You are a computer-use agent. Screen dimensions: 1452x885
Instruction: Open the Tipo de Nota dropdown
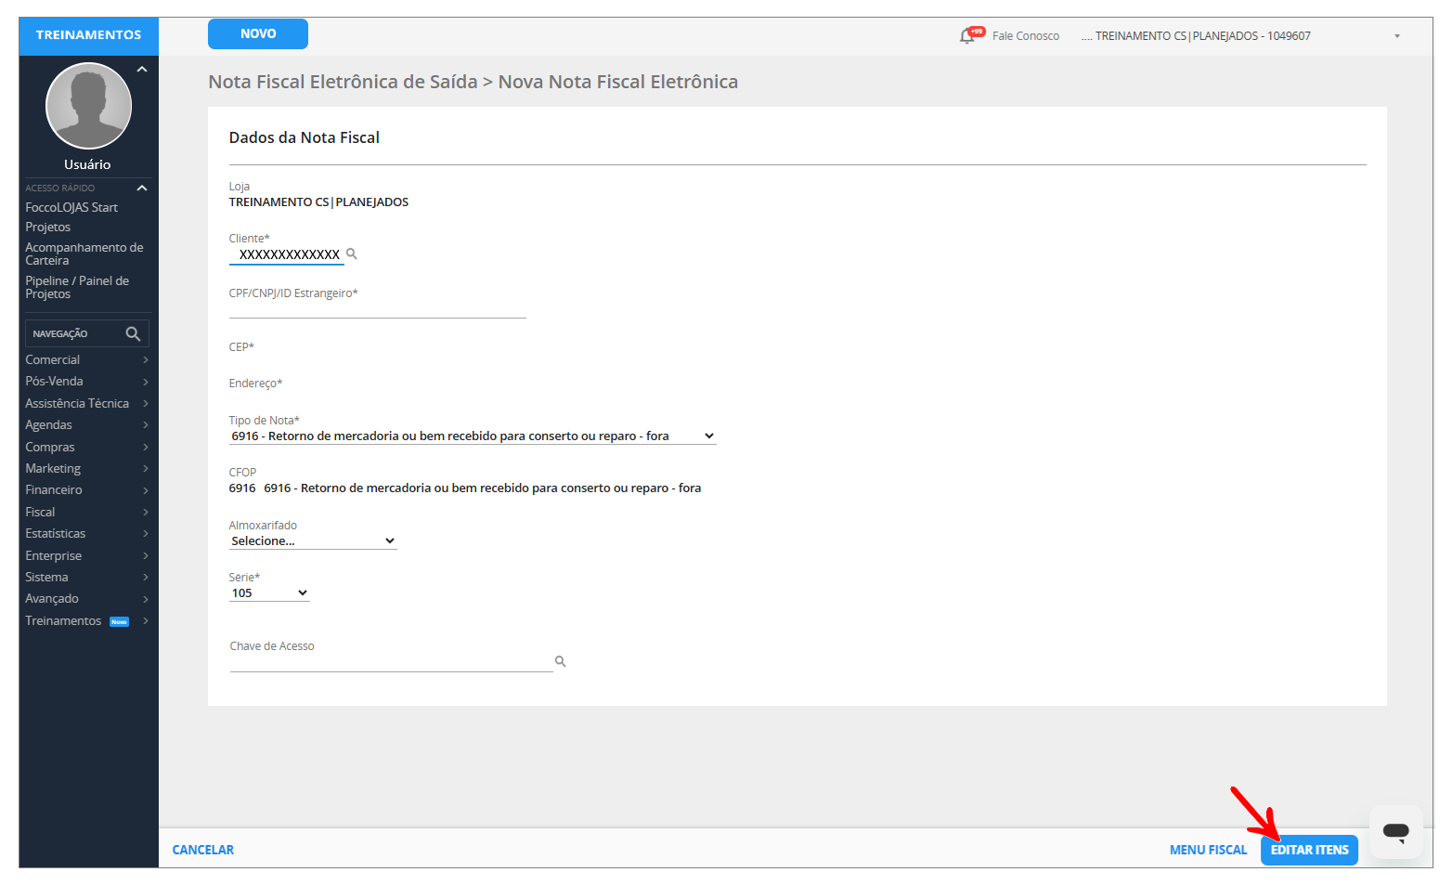click(x=473, y=436)
